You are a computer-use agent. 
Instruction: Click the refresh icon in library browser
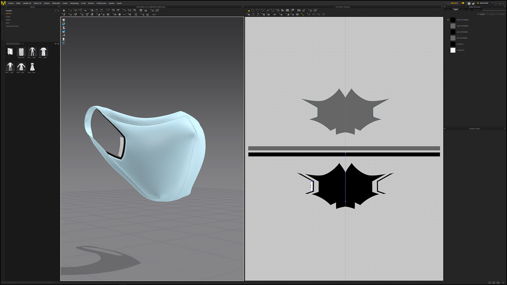[x=55, y=44]
